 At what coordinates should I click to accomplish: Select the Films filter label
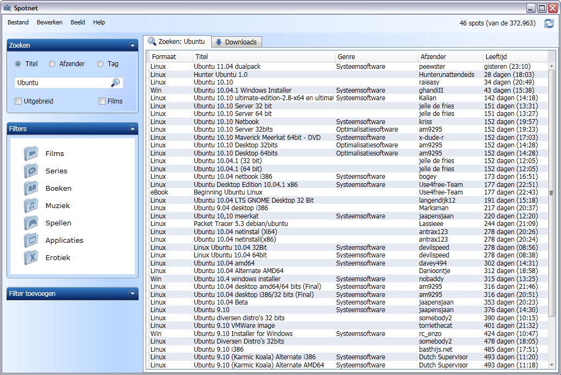point(54,154)
